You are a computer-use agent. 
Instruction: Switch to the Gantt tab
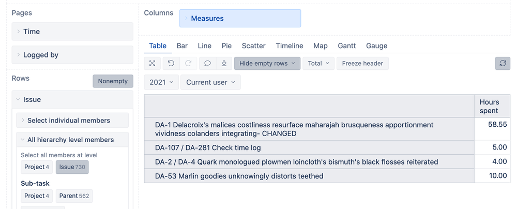pos(347,46)
